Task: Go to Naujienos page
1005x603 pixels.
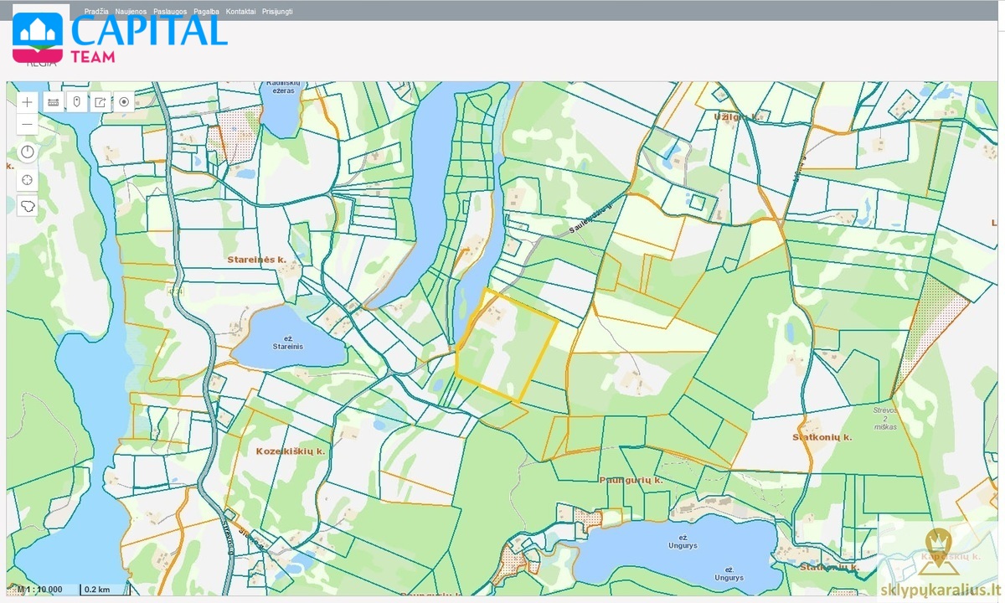Action: point(131,12)
